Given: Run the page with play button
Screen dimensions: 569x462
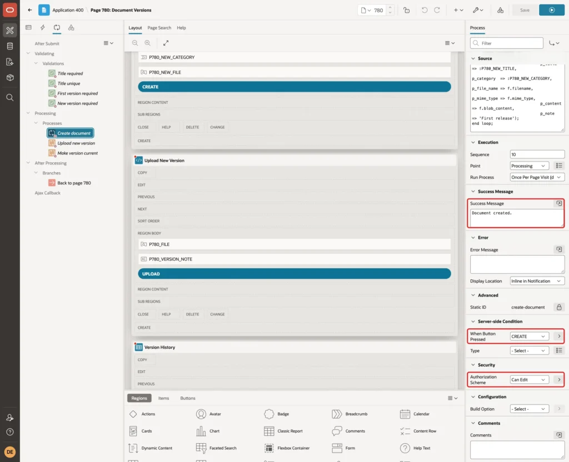Looking at the screenshot, I should (551, 10).
